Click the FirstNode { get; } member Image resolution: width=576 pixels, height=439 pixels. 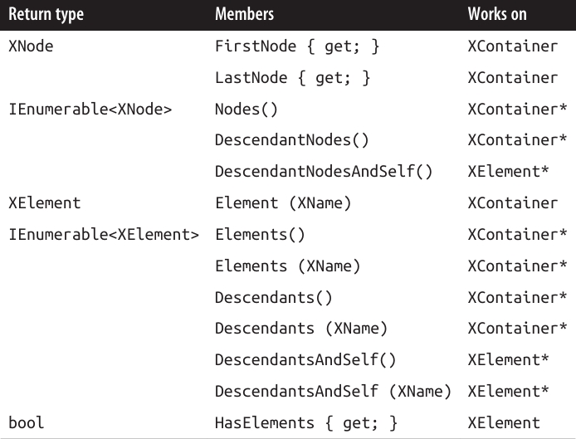click(x=296, y=46)
